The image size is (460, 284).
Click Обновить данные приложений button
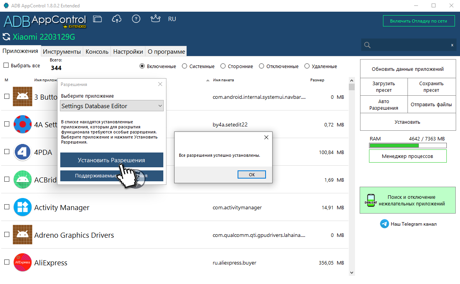408,69
